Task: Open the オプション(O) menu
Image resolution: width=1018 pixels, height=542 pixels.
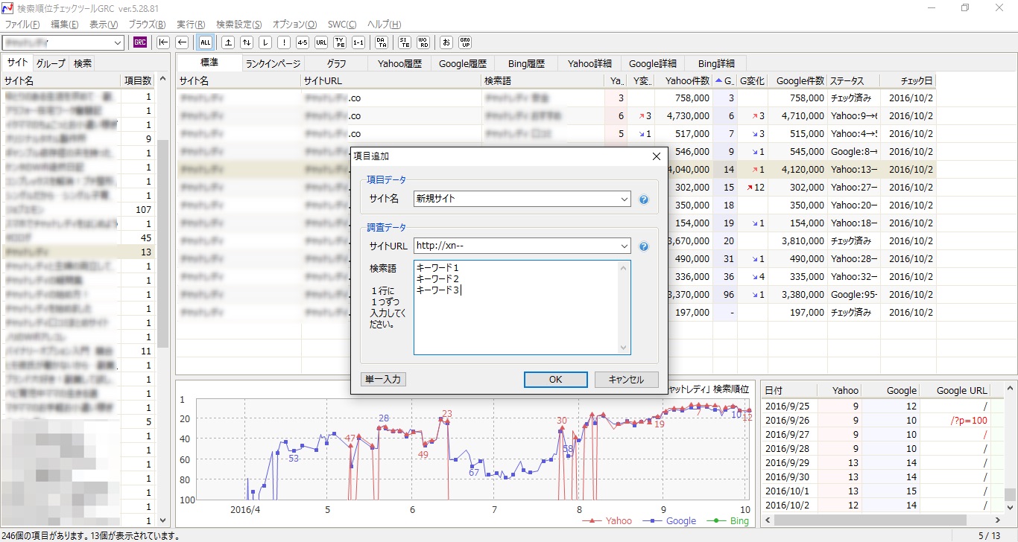Action: point(294,25)
